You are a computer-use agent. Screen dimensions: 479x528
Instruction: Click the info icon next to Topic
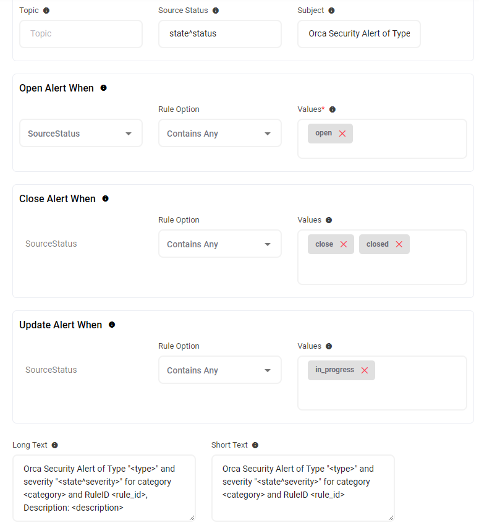point(47,11)
